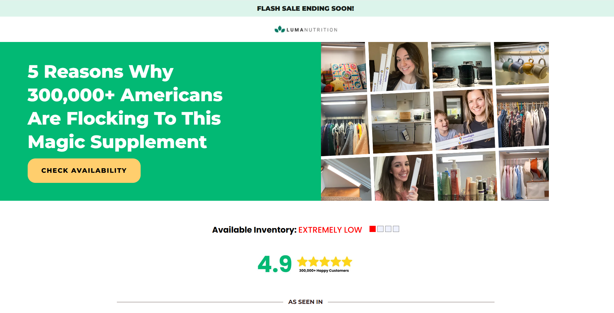Click the middle gold rating star
The height and width of the screenshot is (313, 614).
coord(325,262)
